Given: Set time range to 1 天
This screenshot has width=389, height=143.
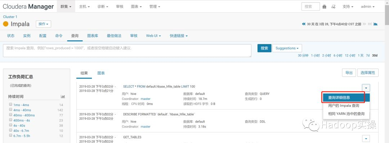Looking at the screenshot, I should pyautogui.click(x=361, y=55).
